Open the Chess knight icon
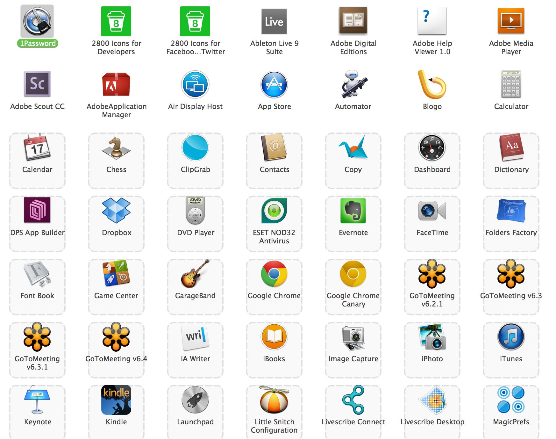The height and width of the screenshot is (439, 556). [116, 148]
